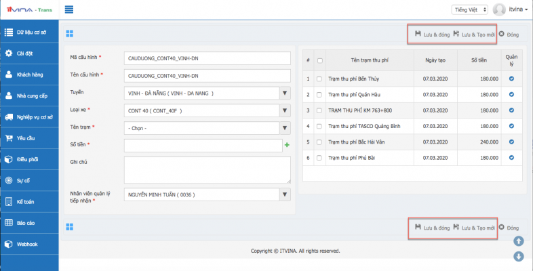Viewport: 533px width, 271px height.
Task: Check the box for Trạm thu phí Quán Hàu
Action: (320, 94)
